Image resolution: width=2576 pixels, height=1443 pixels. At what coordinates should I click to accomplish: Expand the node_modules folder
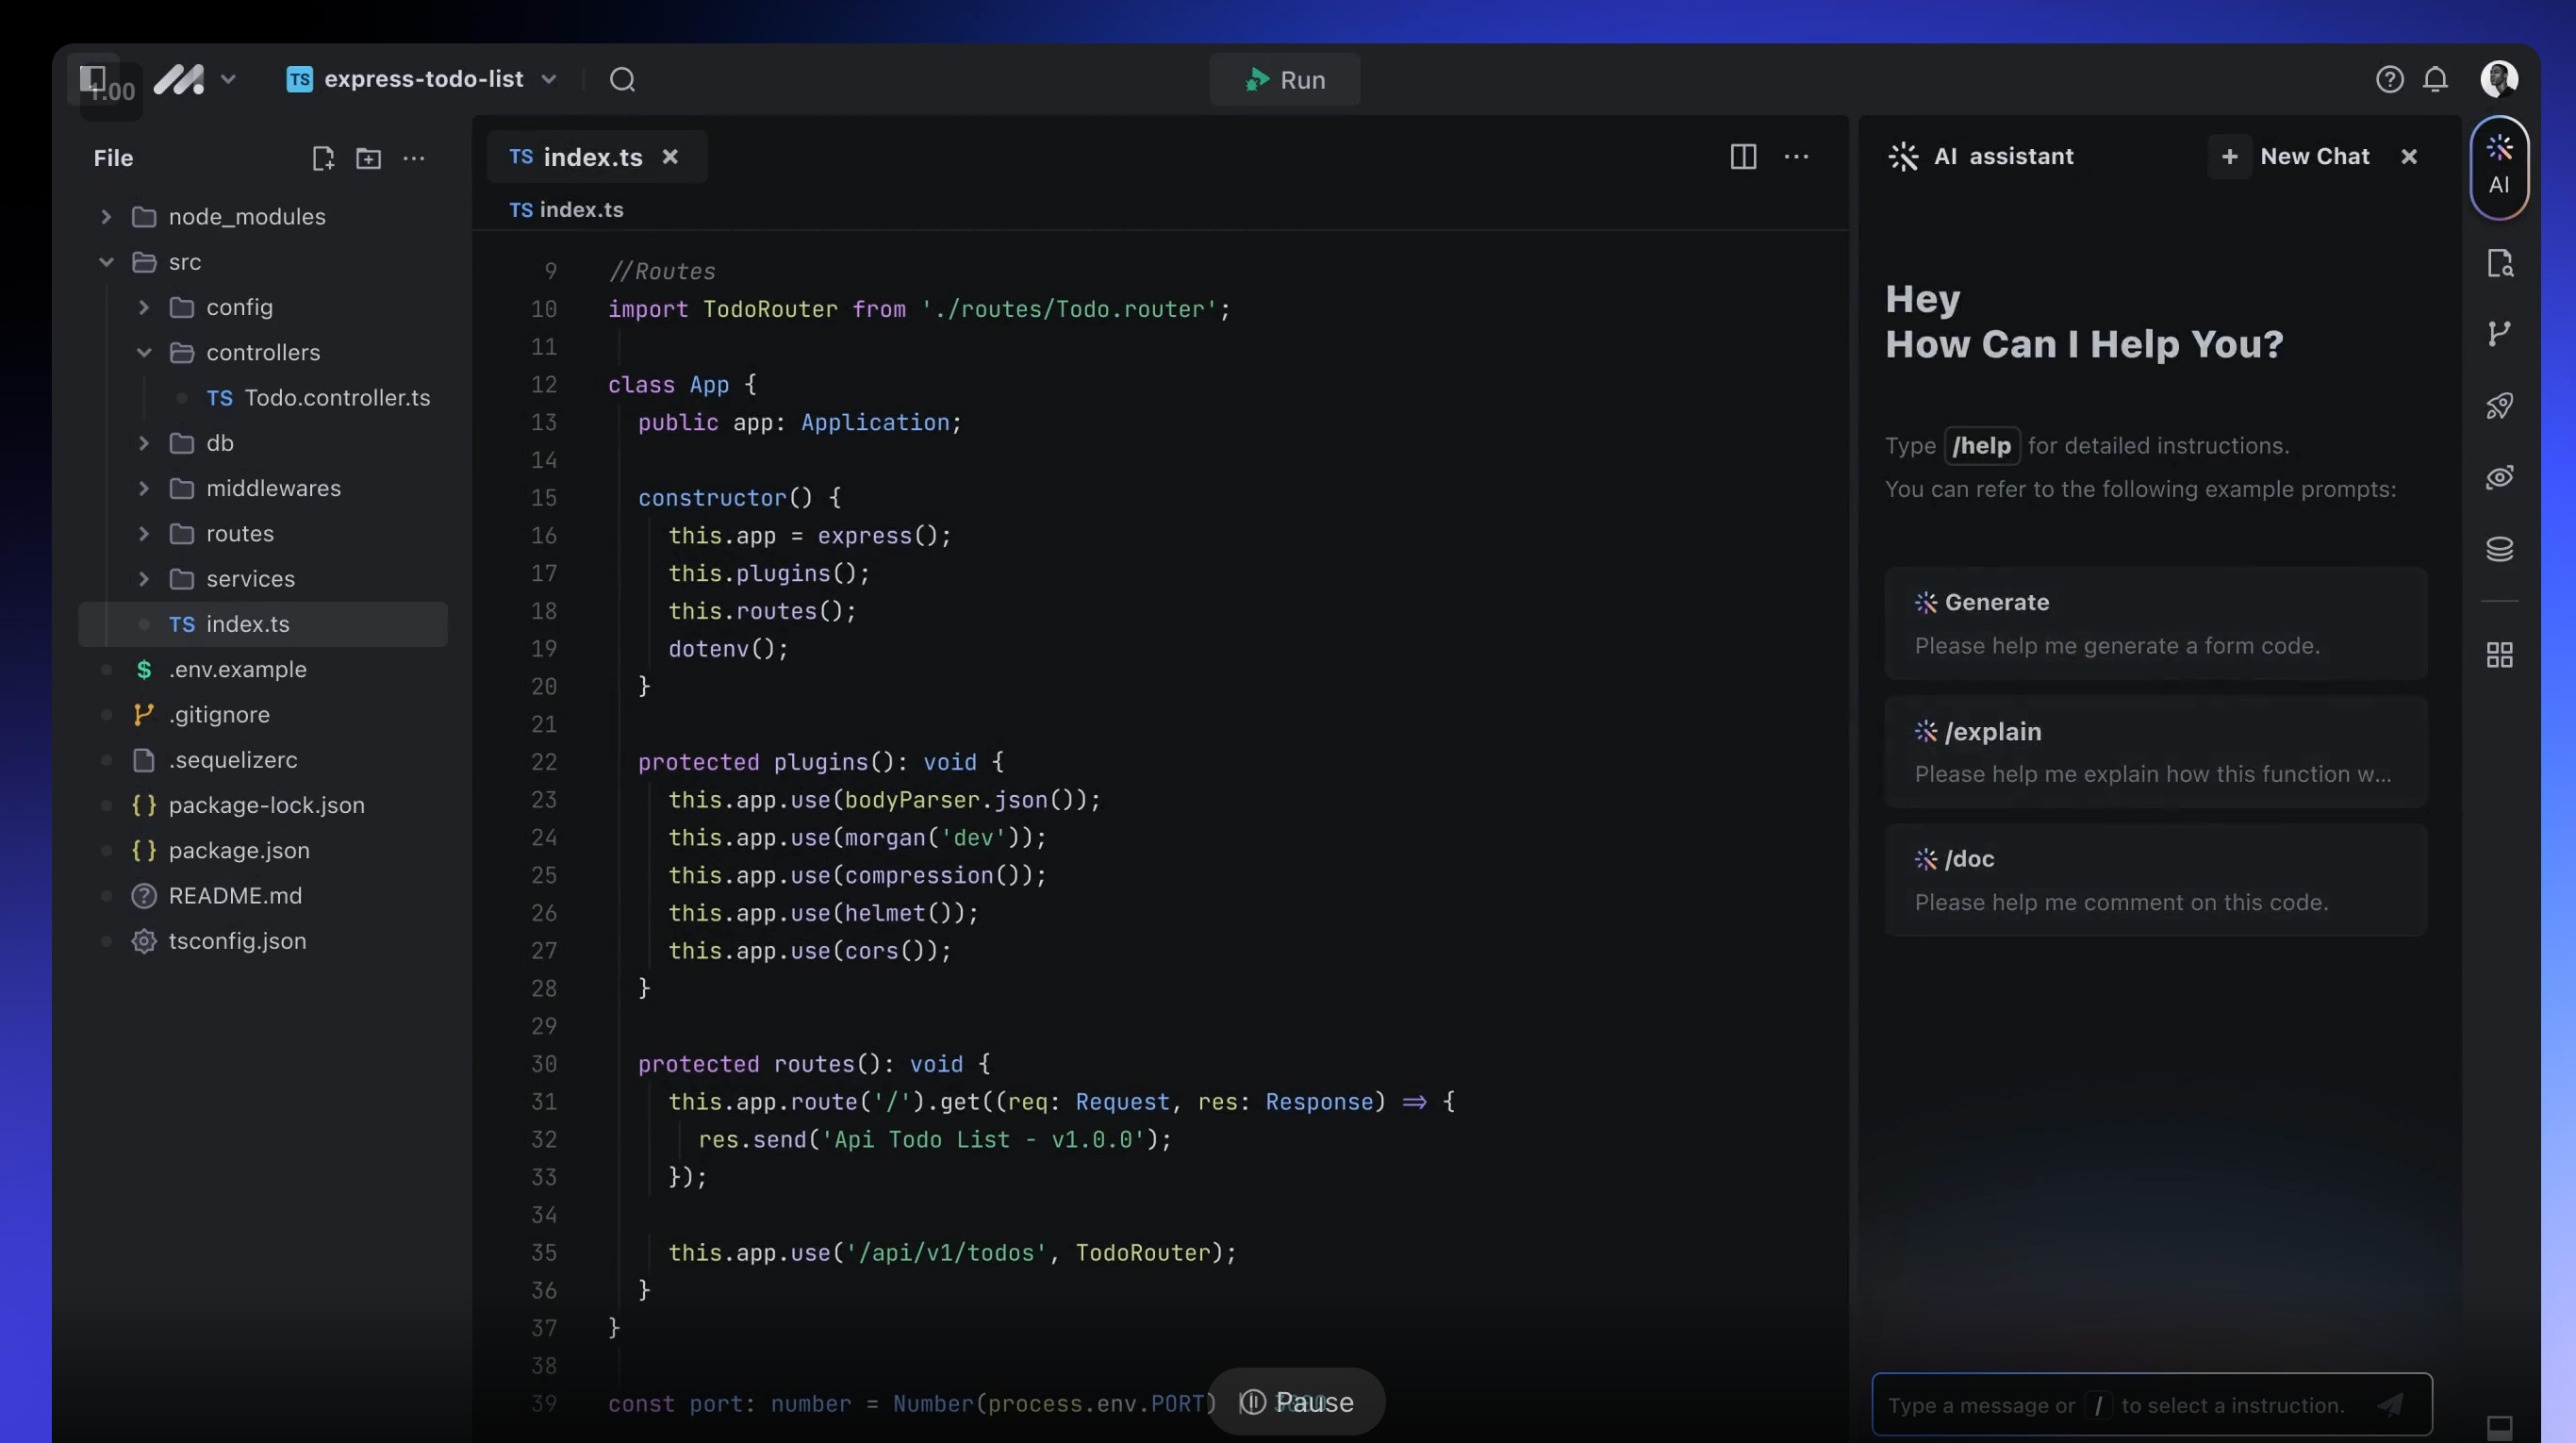click(x=106, y=217)
